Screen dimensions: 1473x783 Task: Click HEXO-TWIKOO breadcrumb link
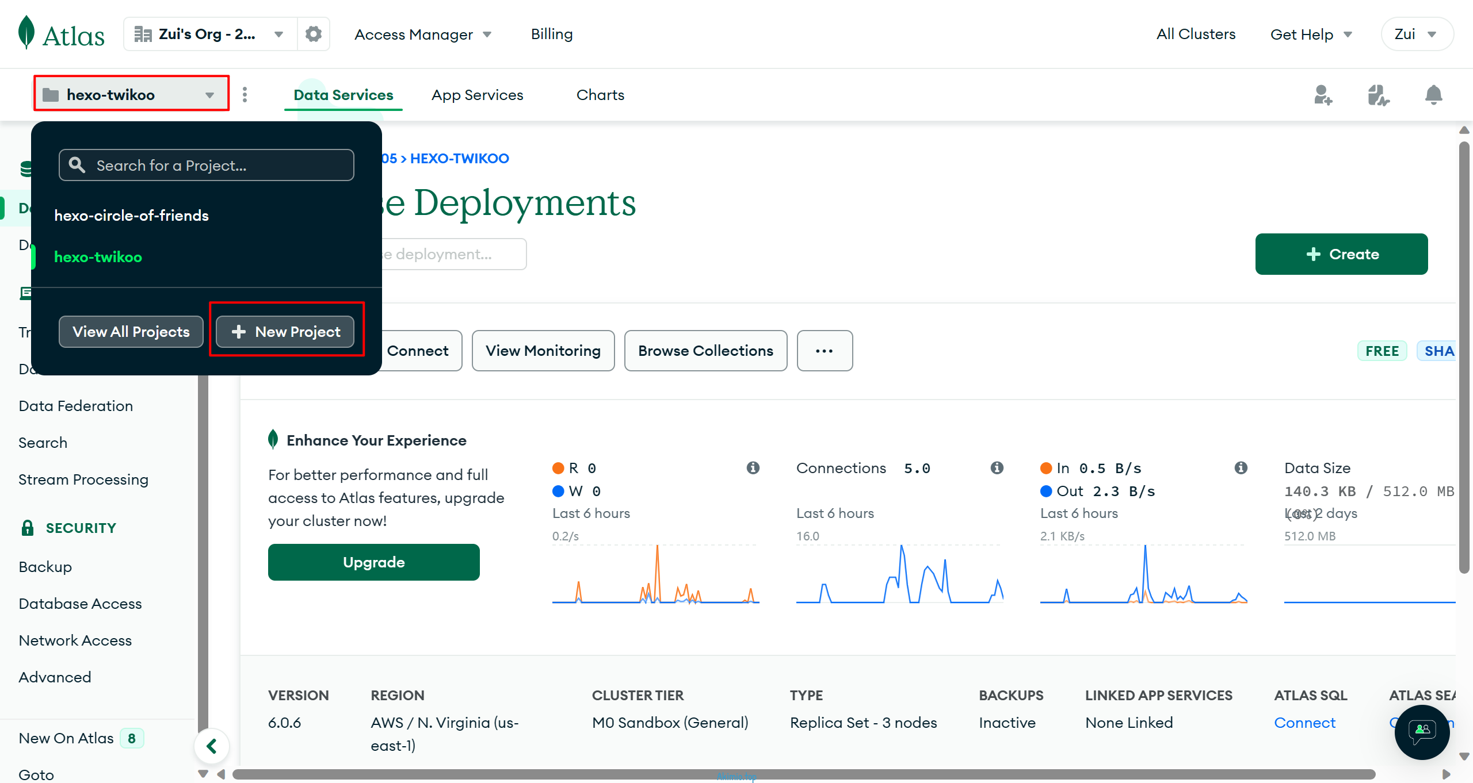459,159
